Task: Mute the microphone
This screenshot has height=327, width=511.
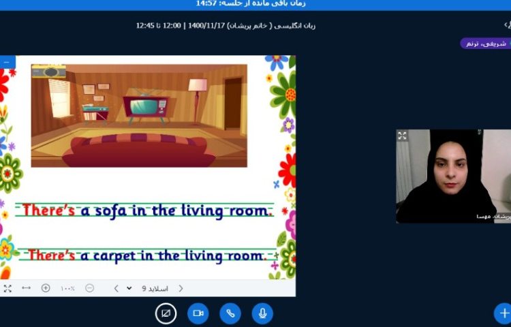Action: 262,313
